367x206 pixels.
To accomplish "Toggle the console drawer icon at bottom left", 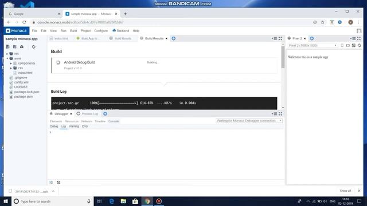I will (51, 182).
